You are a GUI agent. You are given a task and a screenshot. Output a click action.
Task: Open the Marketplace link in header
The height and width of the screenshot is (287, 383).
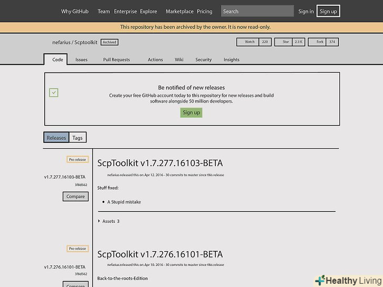point(179,11)
